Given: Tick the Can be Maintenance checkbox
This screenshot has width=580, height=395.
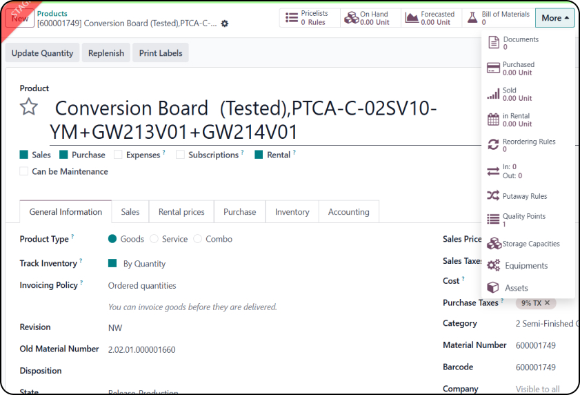Looking at the screenshot, I should coord(24,171).
